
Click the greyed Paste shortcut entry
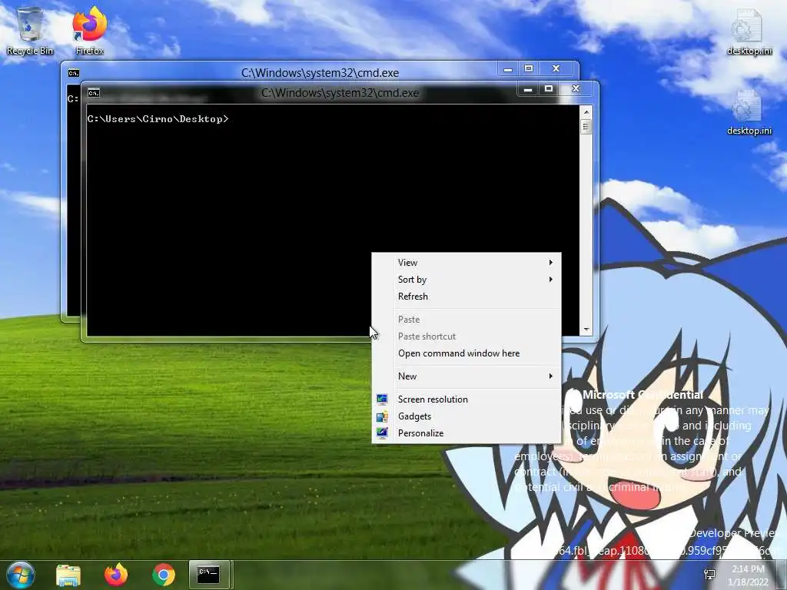tap(467, 336)
